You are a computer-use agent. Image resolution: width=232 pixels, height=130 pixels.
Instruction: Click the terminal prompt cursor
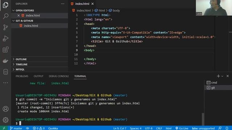(20, 123)
